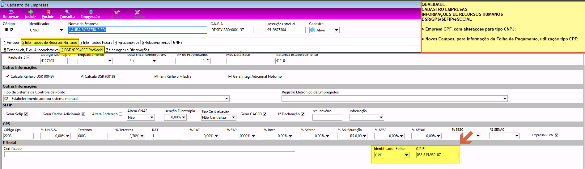Open the Consulta search icon
The width and height of the screenshot is (585, 169).
click(x=67, y=12)
